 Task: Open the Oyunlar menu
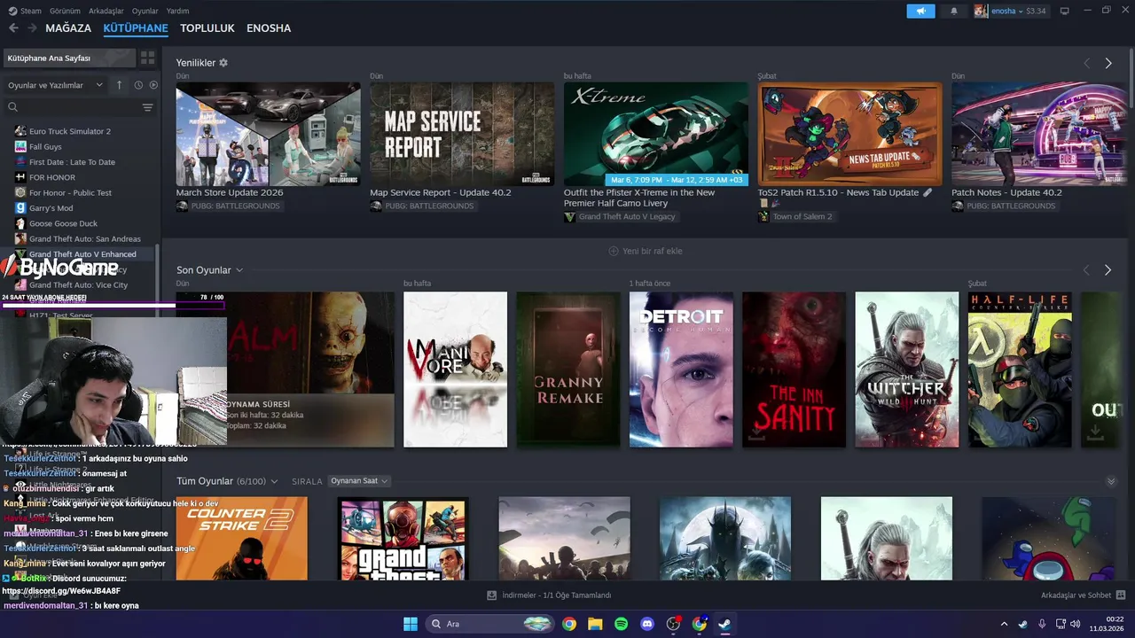(x=145, y=11)
